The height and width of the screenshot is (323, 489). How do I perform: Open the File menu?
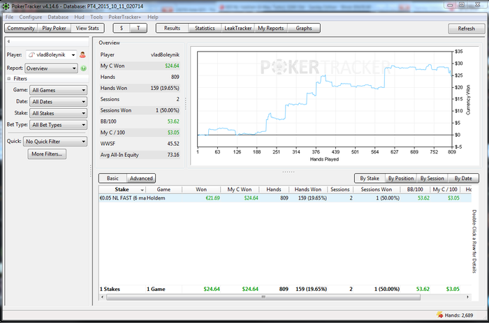[9, 17]
